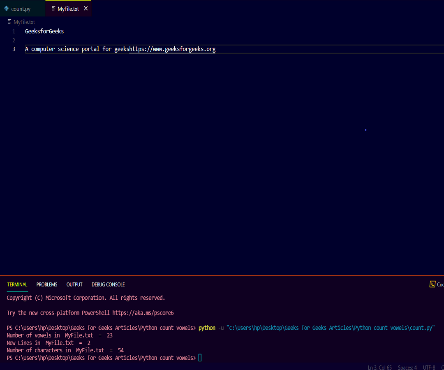This screenshot has height=370, width=444.
Task: Click line number 2 in the gutter
Action: click(14, 40)
